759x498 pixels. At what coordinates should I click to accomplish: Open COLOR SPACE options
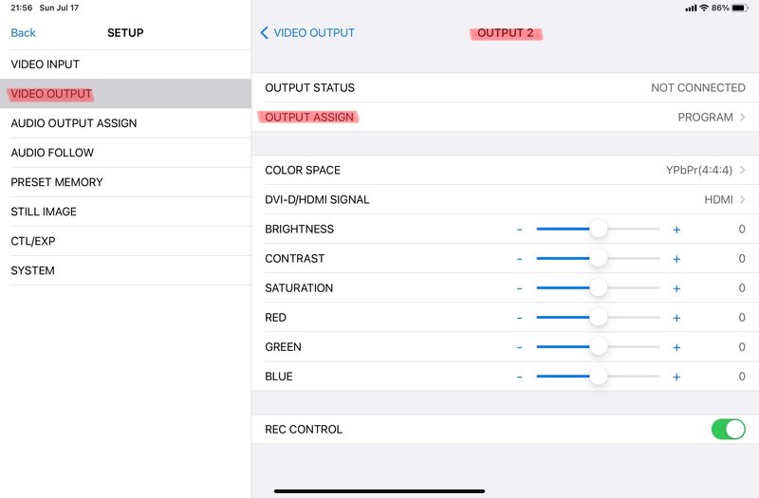tap(505, 170)
